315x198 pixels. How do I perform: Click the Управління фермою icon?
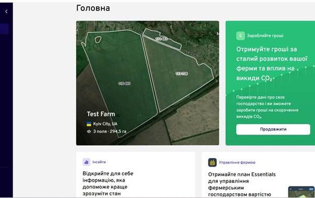[212, 162]
